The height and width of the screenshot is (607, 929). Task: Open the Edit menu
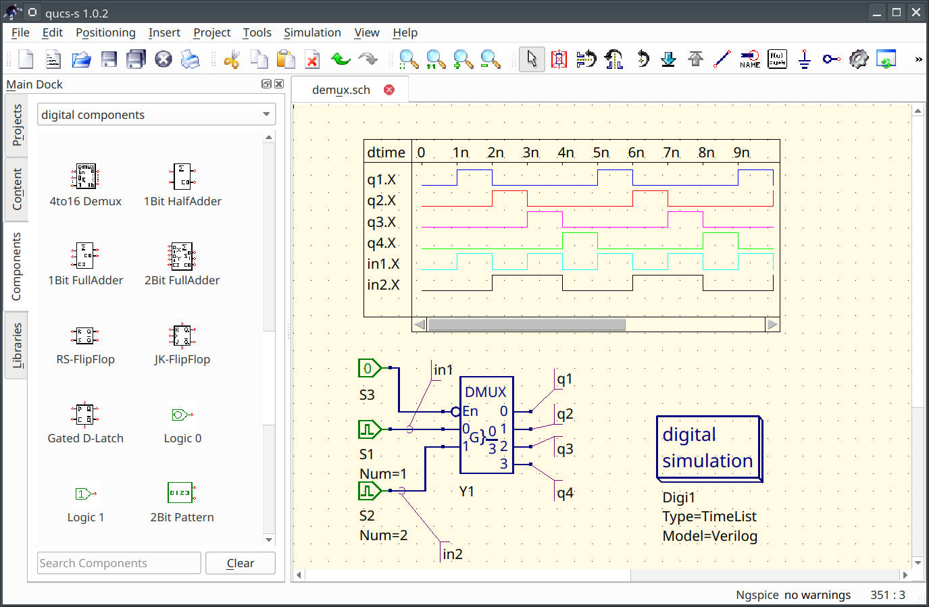pyautogui.click(x=52, y=32)
